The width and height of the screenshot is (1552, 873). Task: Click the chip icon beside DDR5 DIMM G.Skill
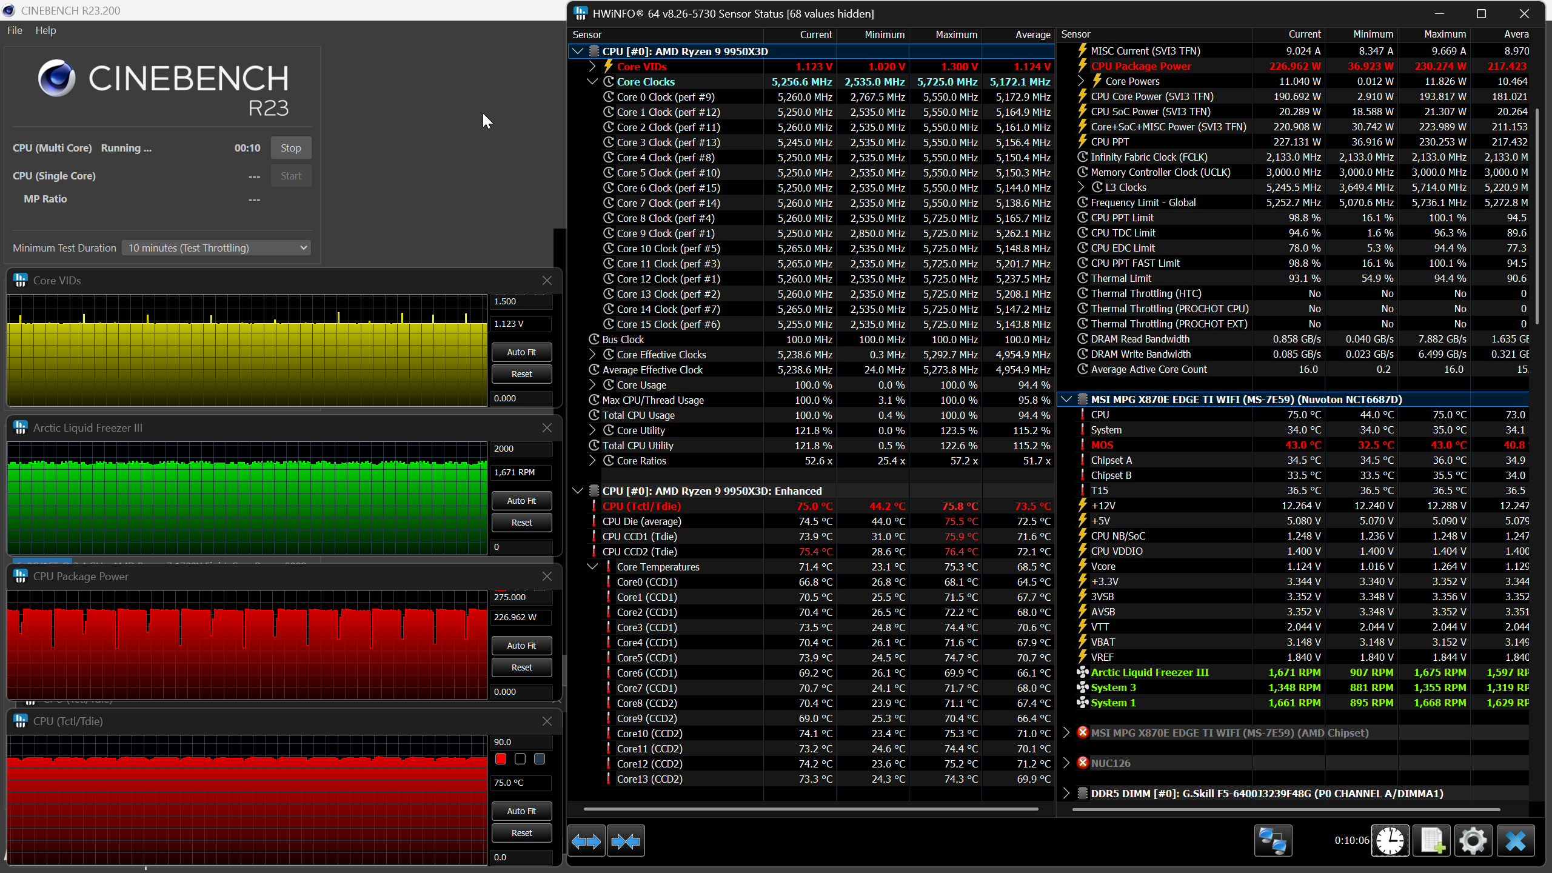click(1082, 793)
